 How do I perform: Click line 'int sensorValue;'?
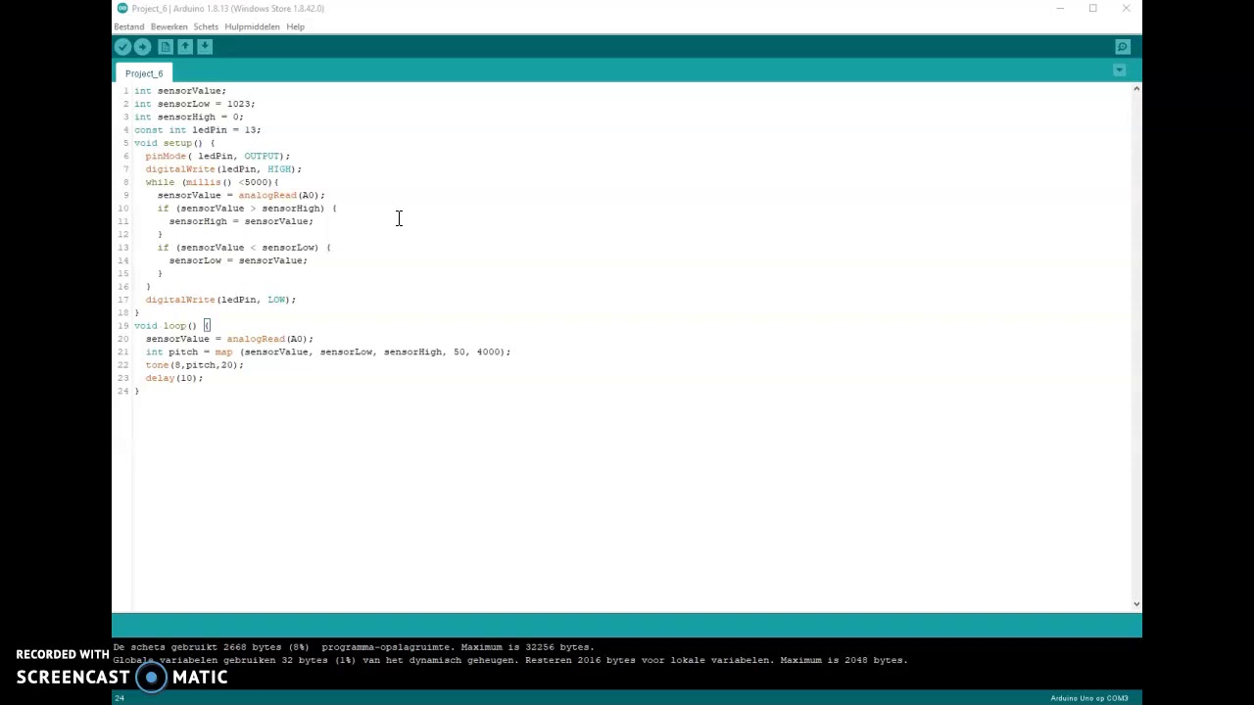click(x=180, y=91)
